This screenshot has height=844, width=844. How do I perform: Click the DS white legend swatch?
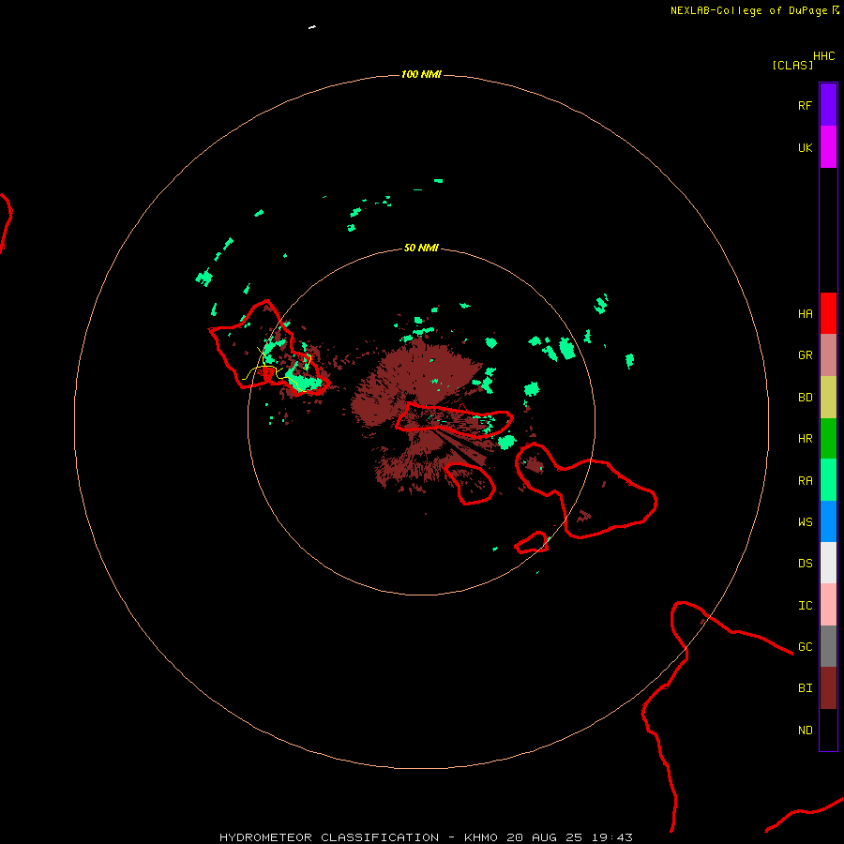(828, 563)
